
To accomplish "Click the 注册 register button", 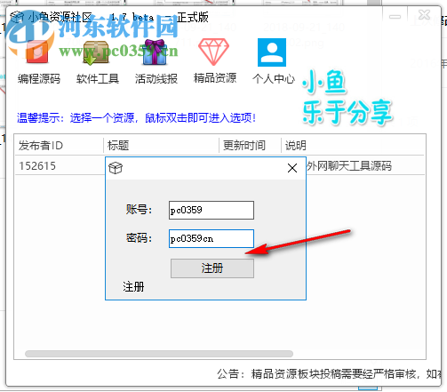I will pyautogui.click(x=212, y=268).
